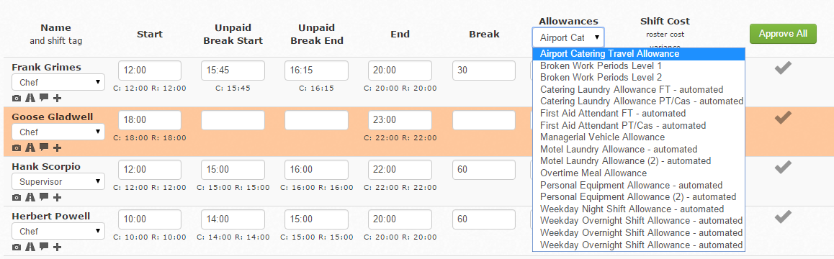The width and height of the screenshot is (834, 259).
Task: Add comment on Frank Grimes' shift
Action: click(x=44, y=98)
